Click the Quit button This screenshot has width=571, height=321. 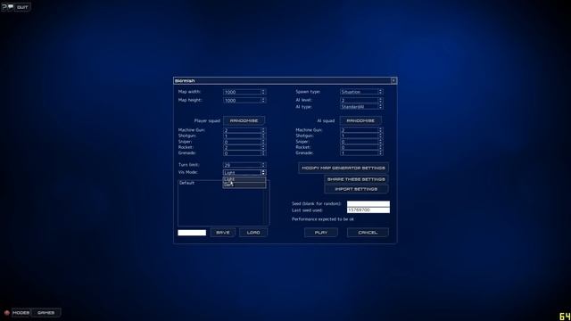[22, 7]
